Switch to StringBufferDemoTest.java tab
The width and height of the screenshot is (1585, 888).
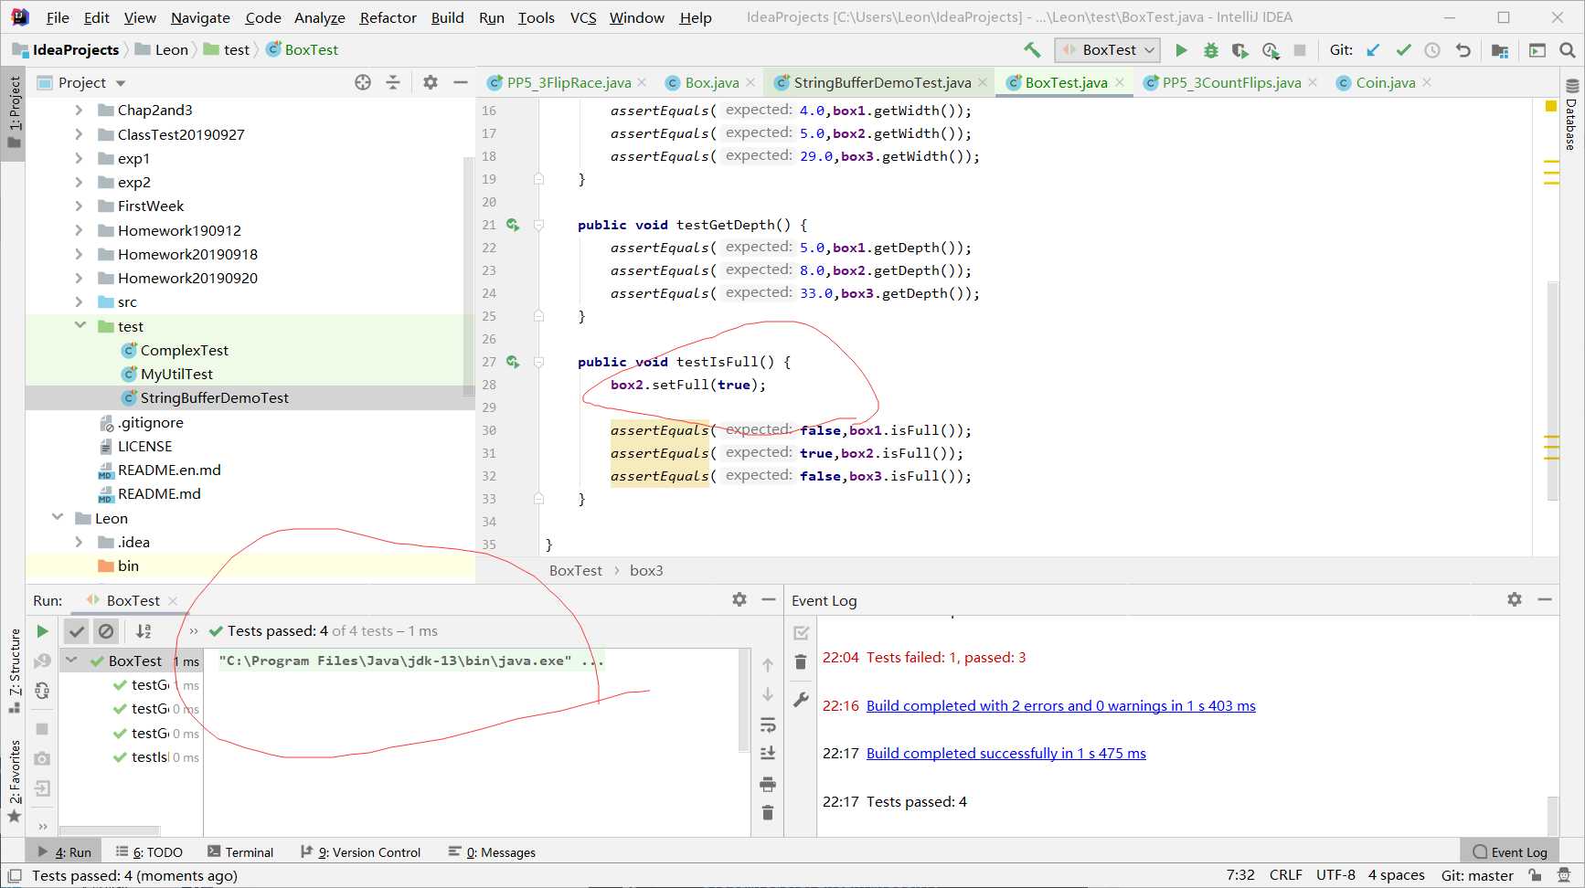tap(882, 82)
